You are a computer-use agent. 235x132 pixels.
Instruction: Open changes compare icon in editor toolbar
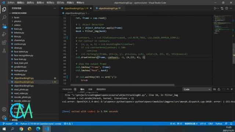point(222,8)
